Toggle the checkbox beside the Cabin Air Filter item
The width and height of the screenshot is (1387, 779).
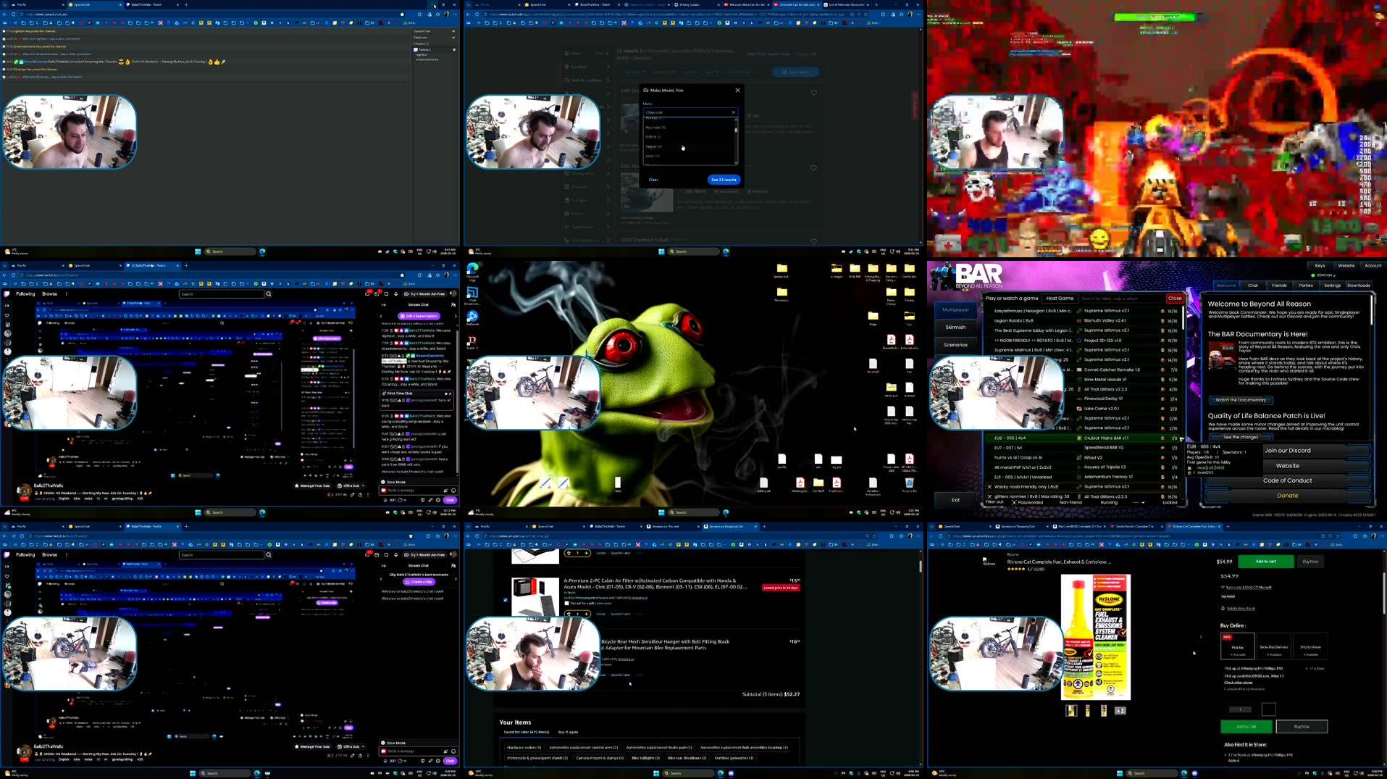[506, 600]
